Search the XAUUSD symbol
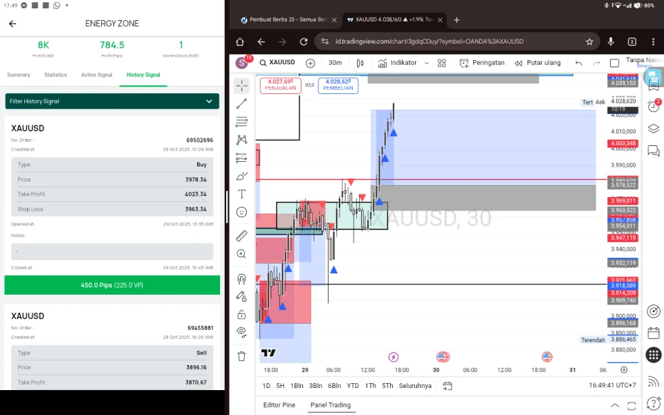Screen dimensions: 664x415 tap(277, 63)
